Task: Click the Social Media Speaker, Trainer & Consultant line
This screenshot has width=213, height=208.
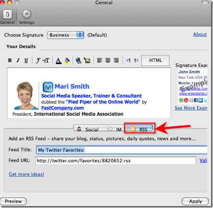Action: [x=91, y=96]
